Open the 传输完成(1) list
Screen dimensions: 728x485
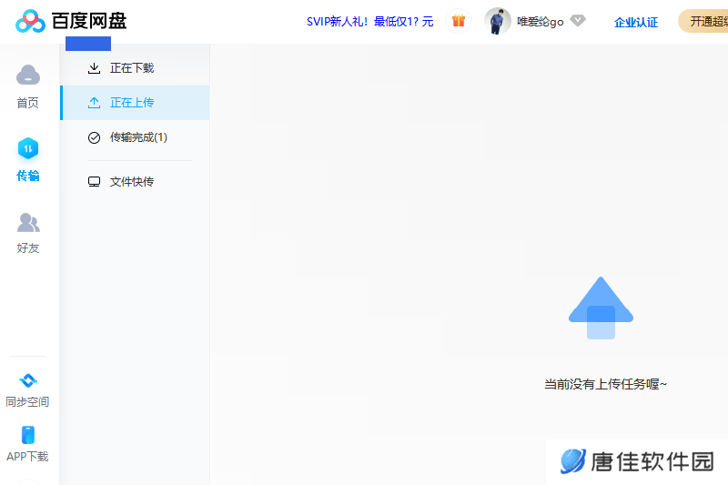coord(135,137)
